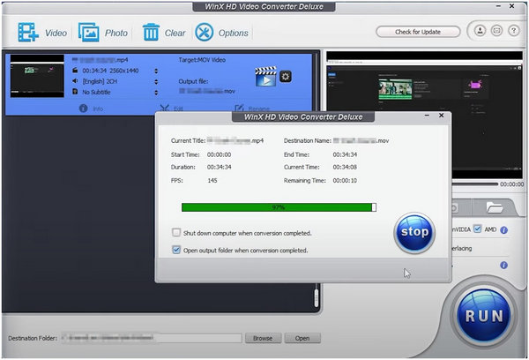
Task: Select the source video thumbnail in list
Action: (x=37, y=76)
